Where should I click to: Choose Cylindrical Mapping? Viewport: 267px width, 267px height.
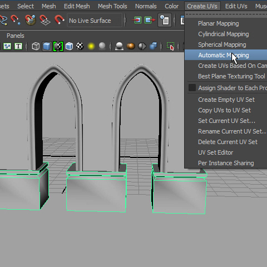pyautogui.click(x=226, y=34)
